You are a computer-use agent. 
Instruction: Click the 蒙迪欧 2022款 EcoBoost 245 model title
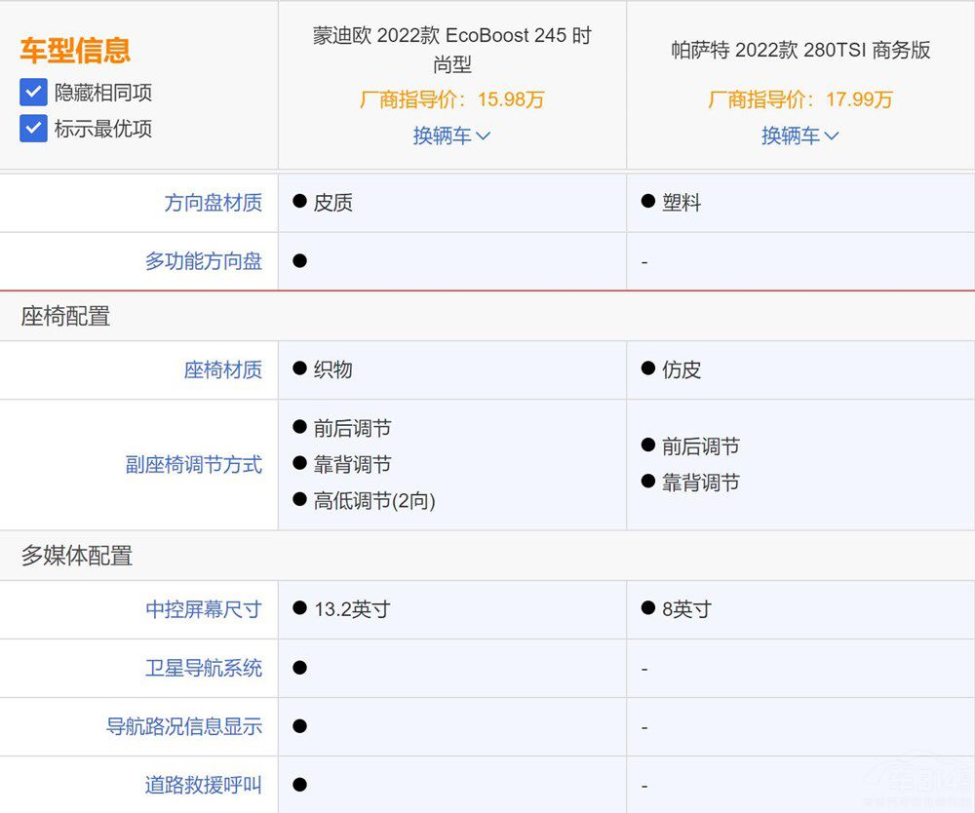(451, 50)
